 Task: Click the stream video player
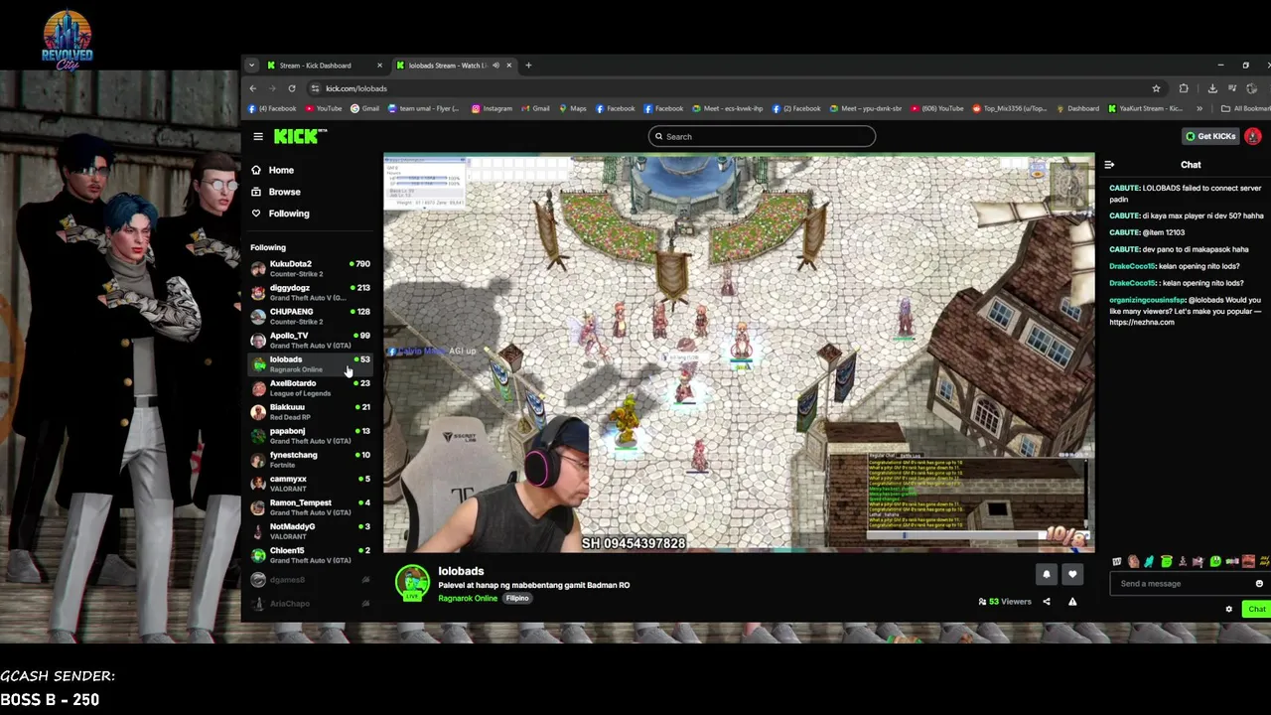(739, 353)
